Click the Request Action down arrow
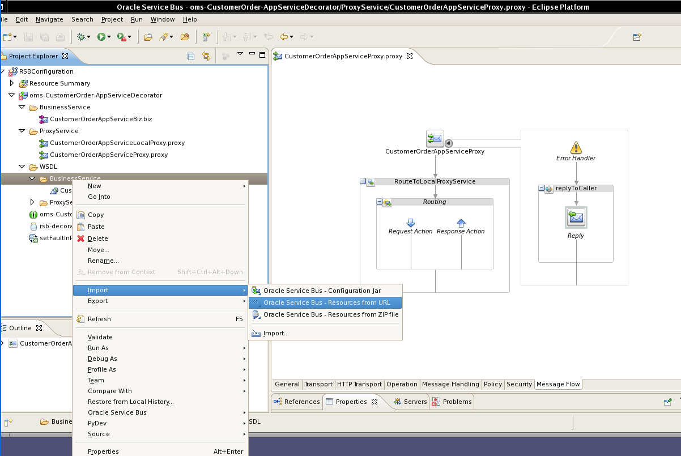This screenshot has height=456, width=681. tap(411, 223)
